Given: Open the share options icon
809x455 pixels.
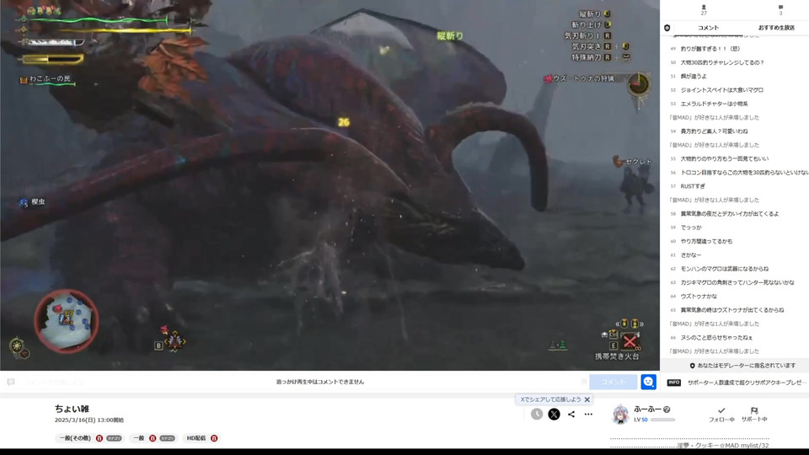Looking at the screenshot, I should [571, 415].
